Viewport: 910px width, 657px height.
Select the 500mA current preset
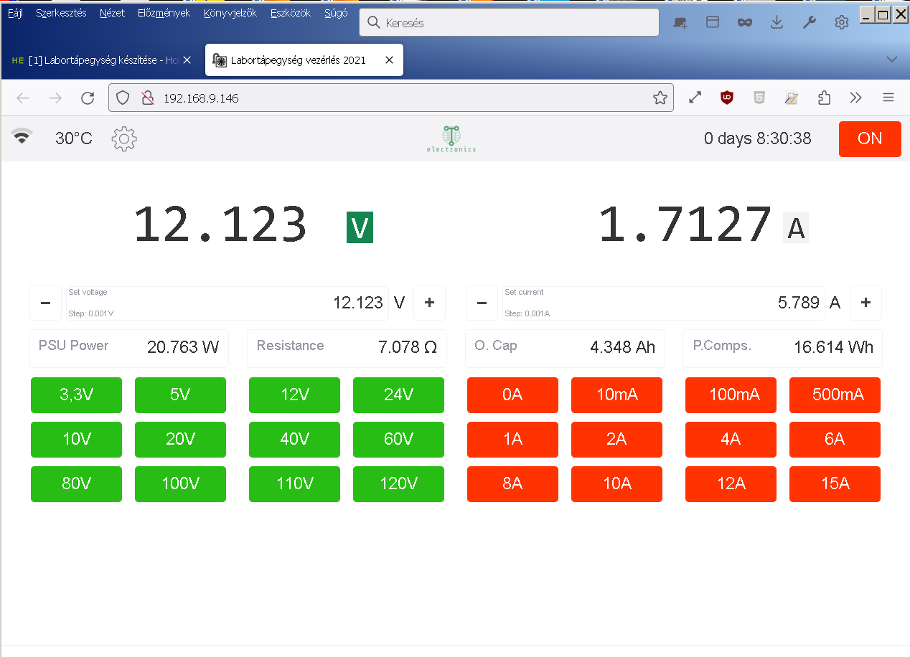pos(835,395)
